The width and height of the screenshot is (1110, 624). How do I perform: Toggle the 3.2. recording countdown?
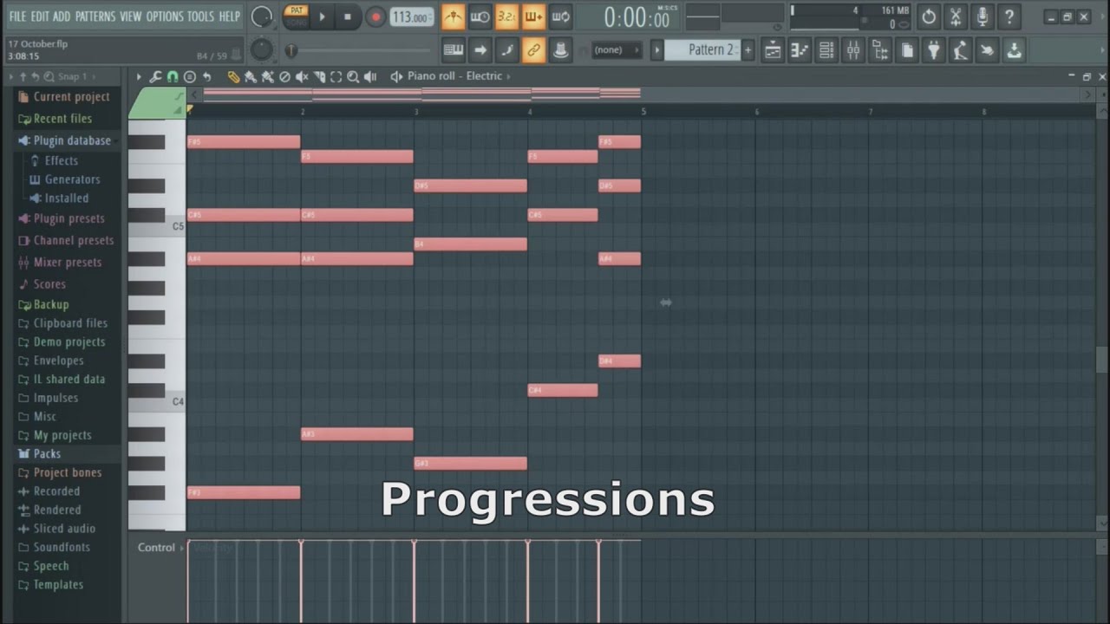coord(506,16)
